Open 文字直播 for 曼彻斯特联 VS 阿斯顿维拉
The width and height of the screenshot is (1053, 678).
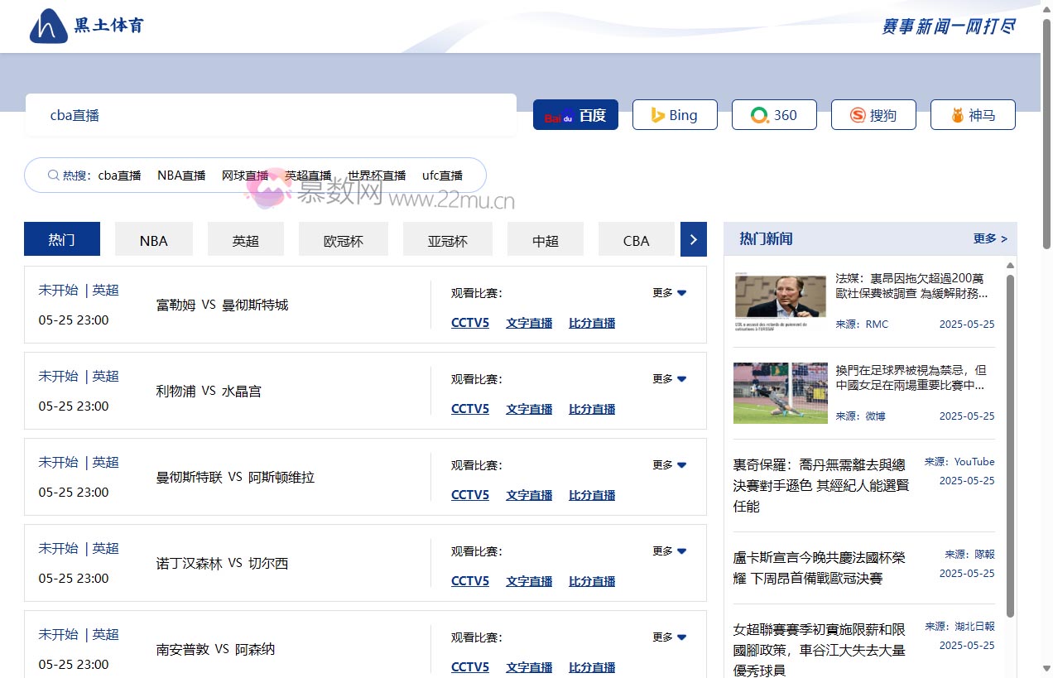click(529, 495)
